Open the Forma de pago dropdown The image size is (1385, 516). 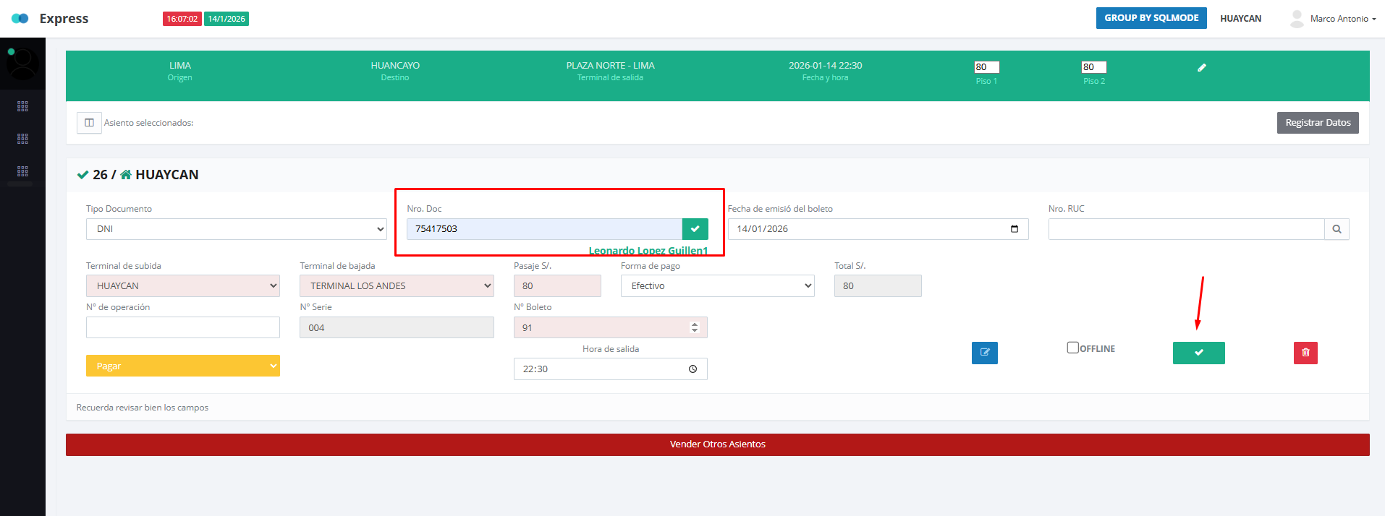717,286
